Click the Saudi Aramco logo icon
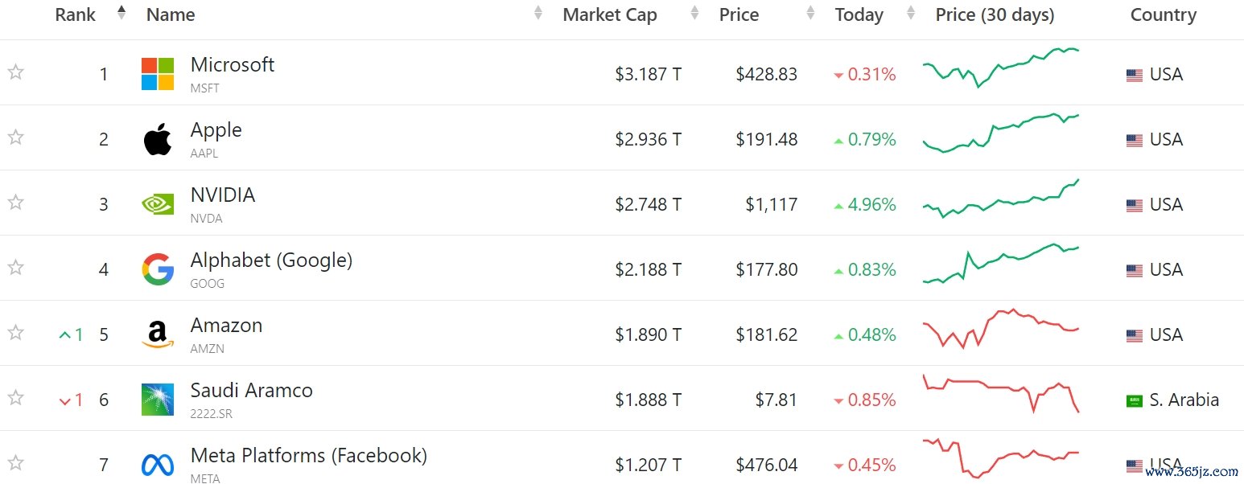This screenshot has width=1244, height=484. tap(158, 400)
